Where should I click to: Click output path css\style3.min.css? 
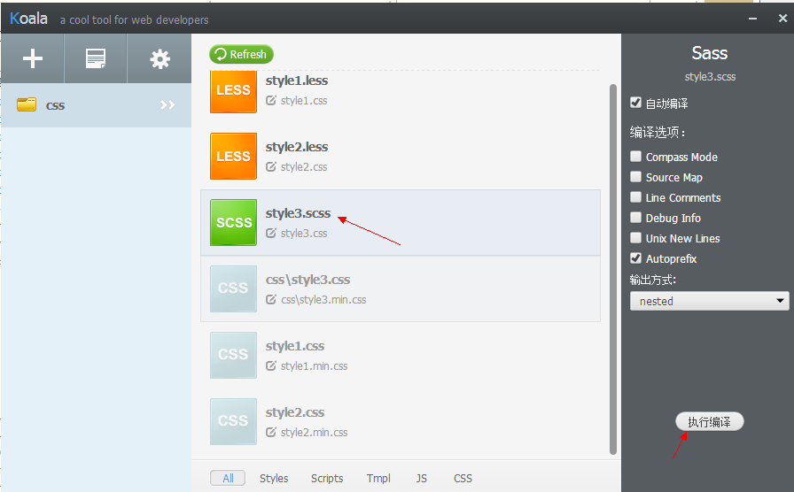(x=323, y=300)
